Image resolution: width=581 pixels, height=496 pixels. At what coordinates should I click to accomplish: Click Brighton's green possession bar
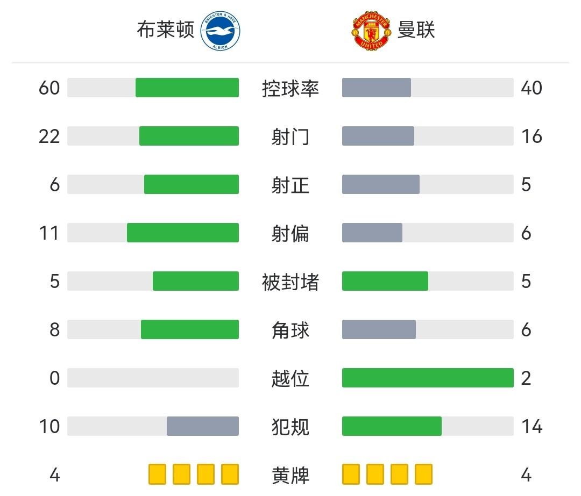[x=187, y=88]
